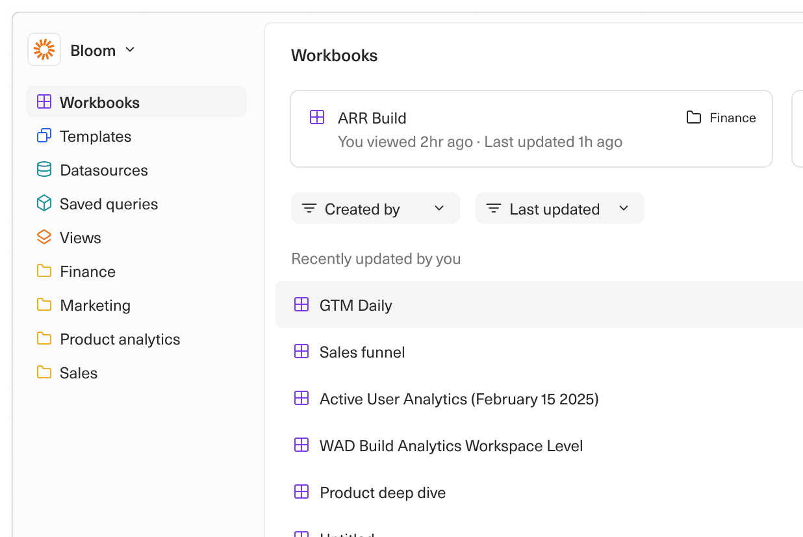Click the Views layers icon in sidebar

click(x=44, y=237)
